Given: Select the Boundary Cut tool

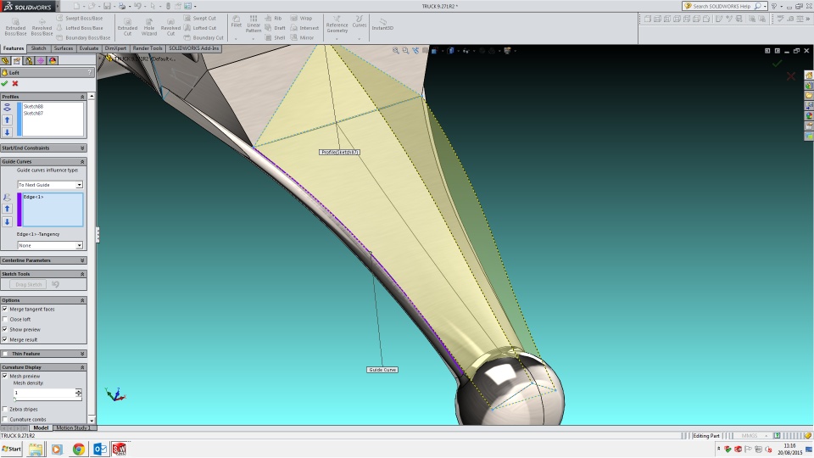Looking at the screenshot, I should [203, 37].
